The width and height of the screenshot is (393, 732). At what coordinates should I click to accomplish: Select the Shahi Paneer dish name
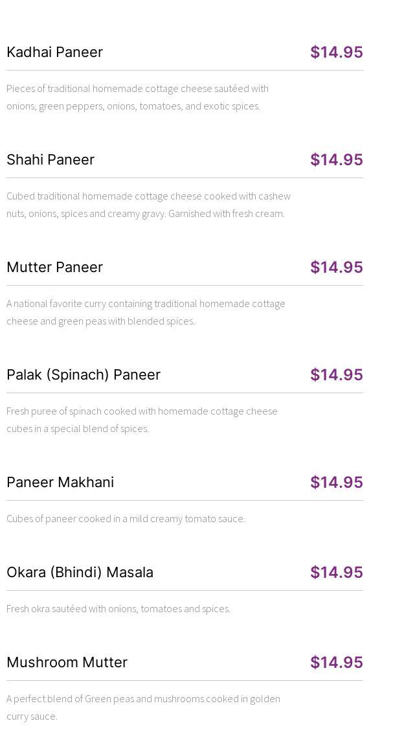tap(51, 159)
